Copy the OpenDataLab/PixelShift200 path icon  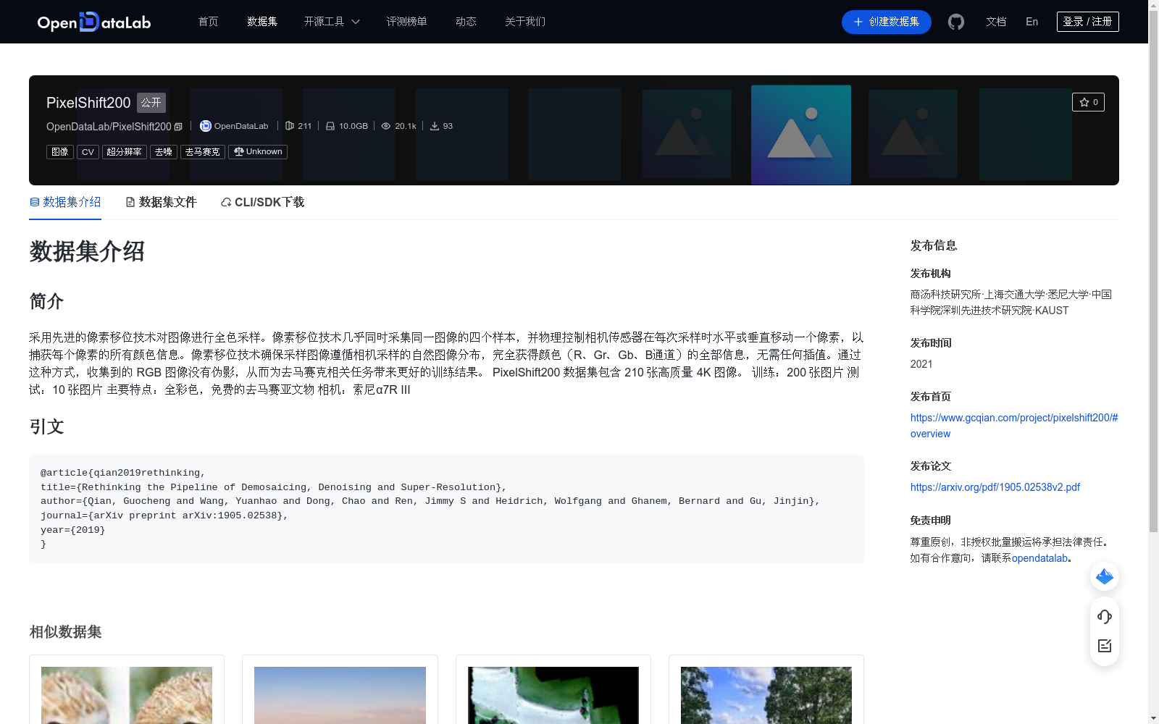[x=178, y=127]
